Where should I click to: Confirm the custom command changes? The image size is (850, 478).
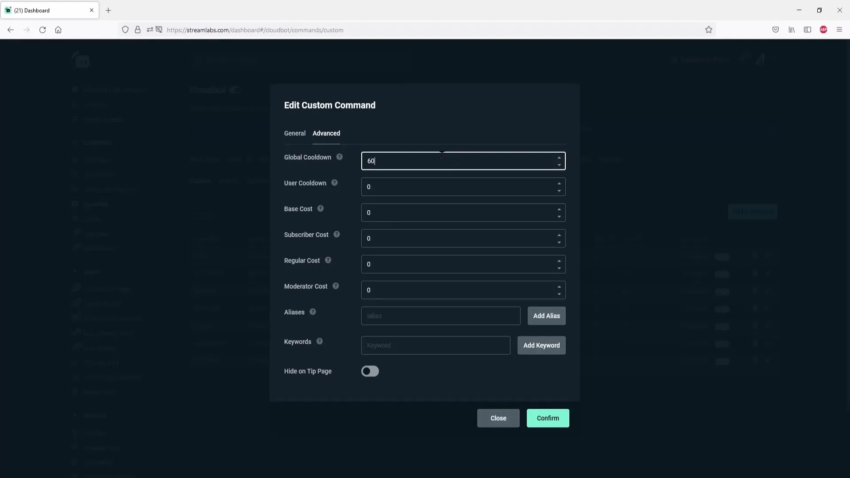pos(548,418)
